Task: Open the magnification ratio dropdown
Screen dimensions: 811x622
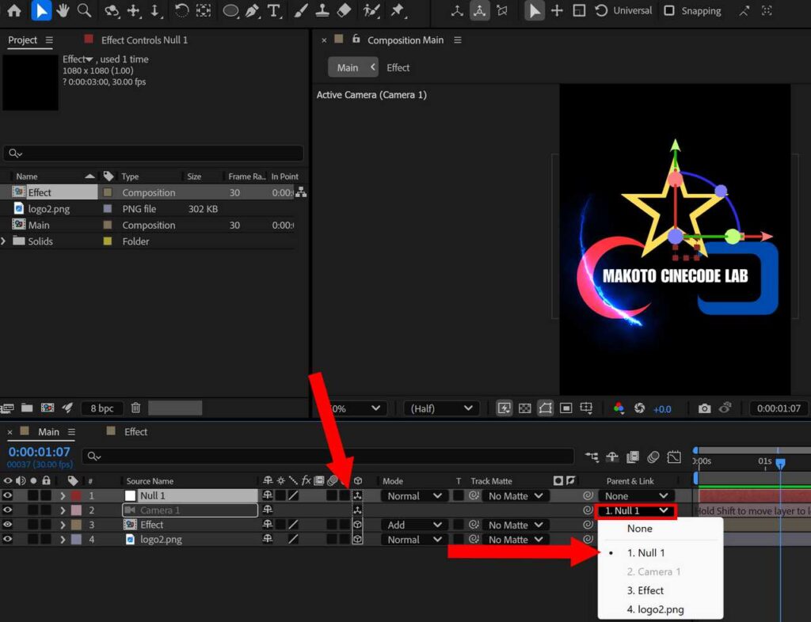Action: [x=357, y=408]
